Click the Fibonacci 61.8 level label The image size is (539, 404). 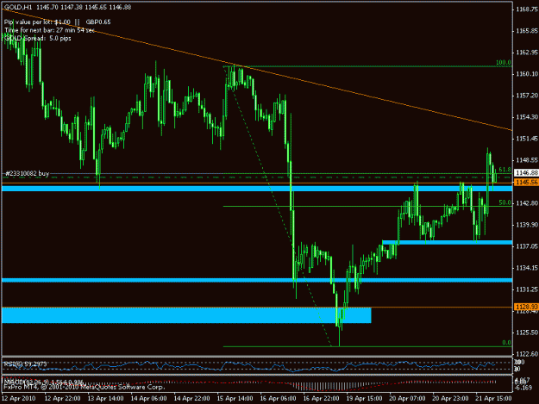point(505,170)
